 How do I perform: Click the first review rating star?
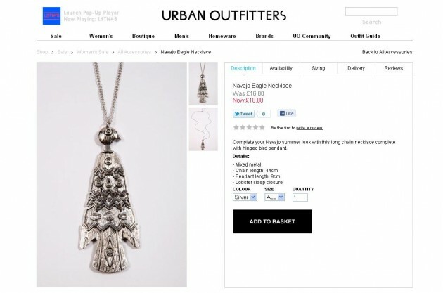pyautogui.click(x=236, y=128)
